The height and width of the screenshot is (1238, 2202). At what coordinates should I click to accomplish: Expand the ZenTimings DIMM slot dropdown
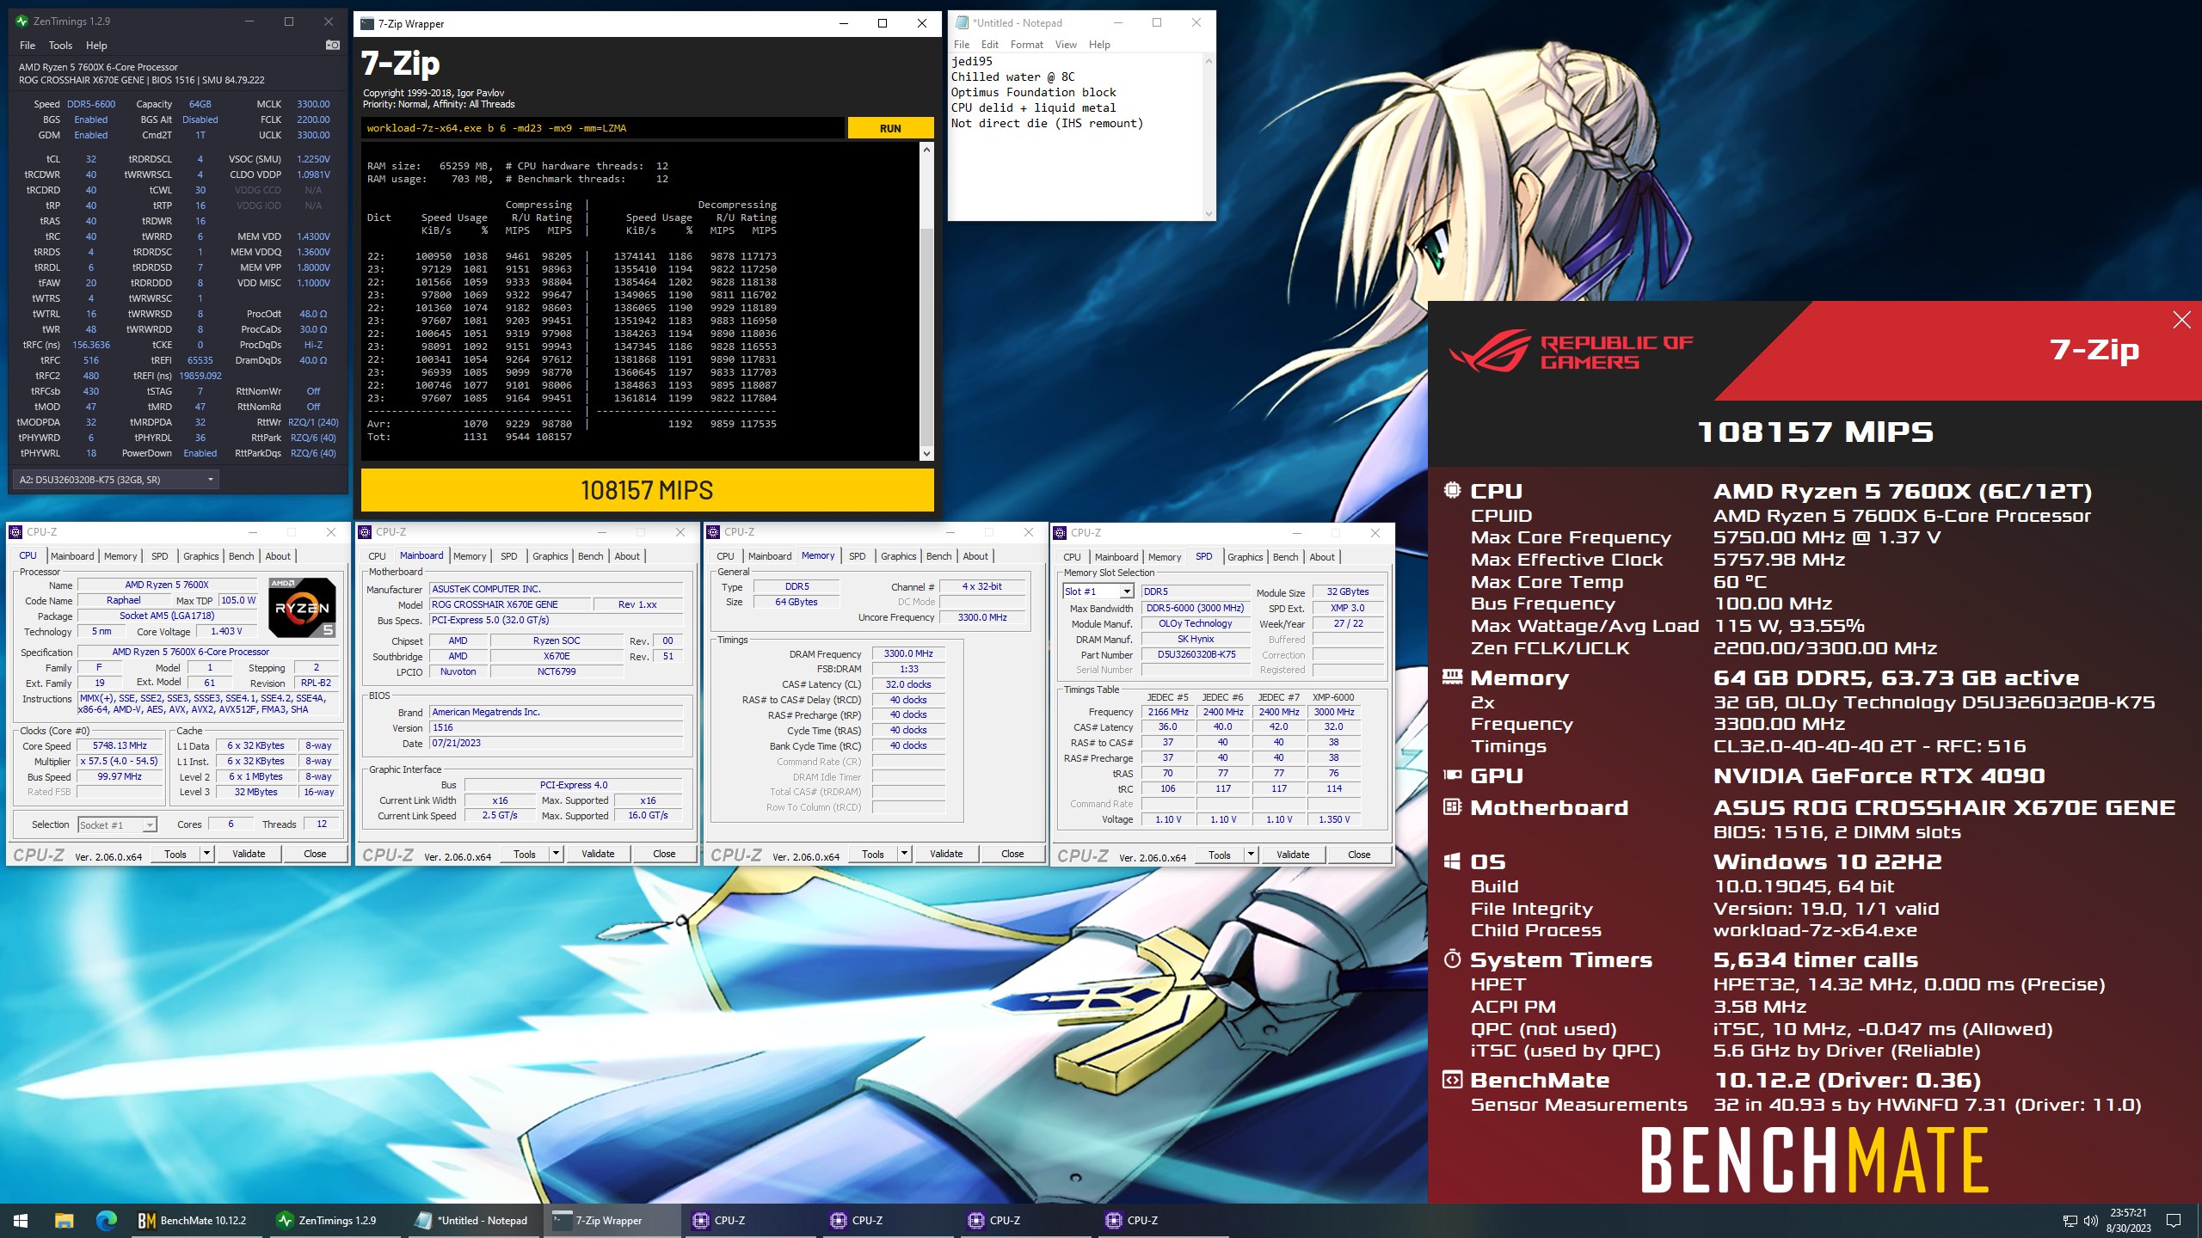point(210,480)
